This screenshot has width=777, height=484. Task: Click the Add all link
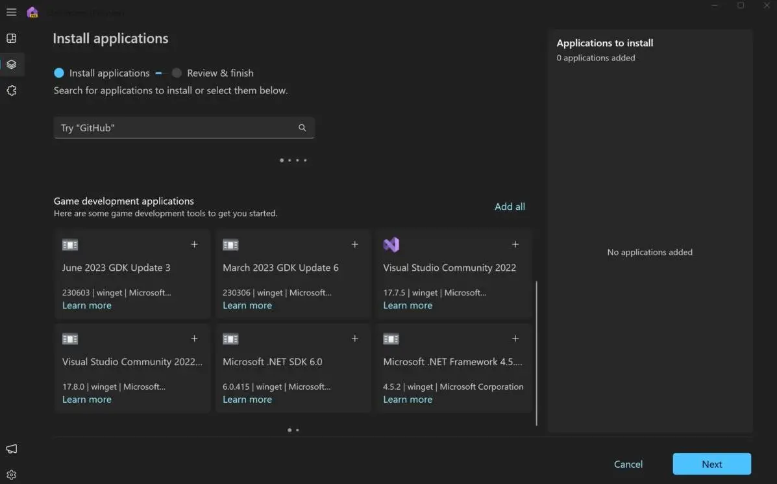[x=510, y=207]
